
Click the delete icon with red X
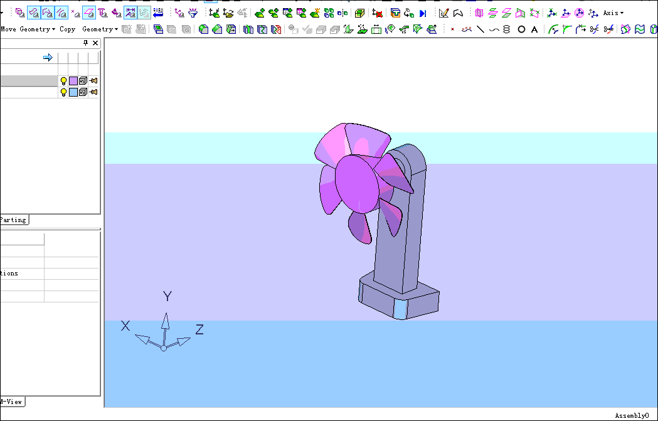tap(377, 13)
